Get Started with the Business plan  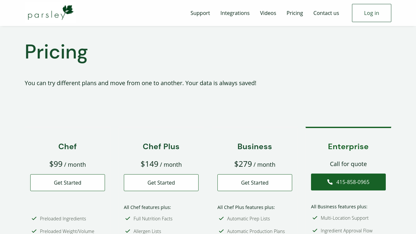[x=255, y=183]
